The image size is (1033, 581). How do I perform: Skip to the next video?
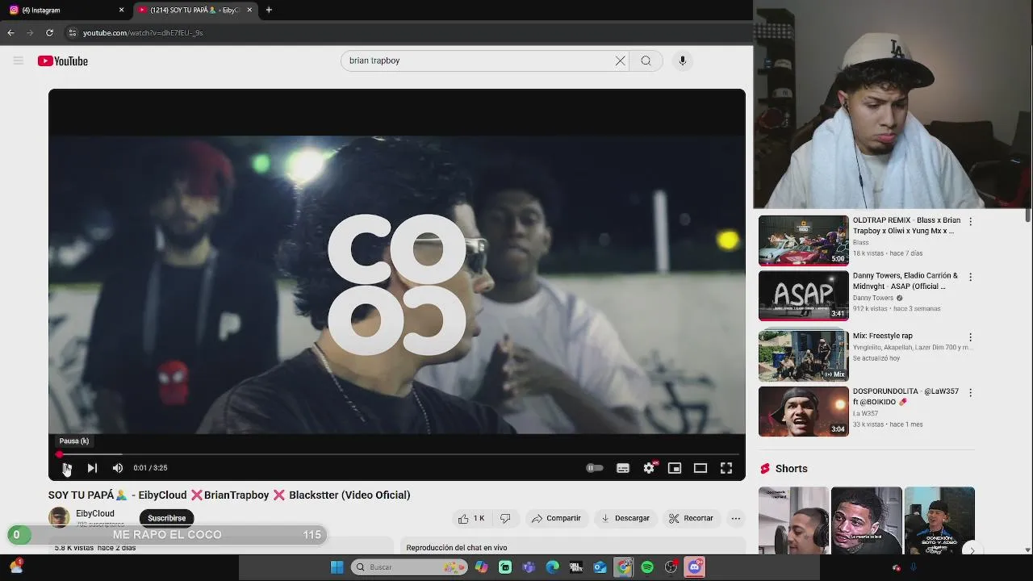92,468
